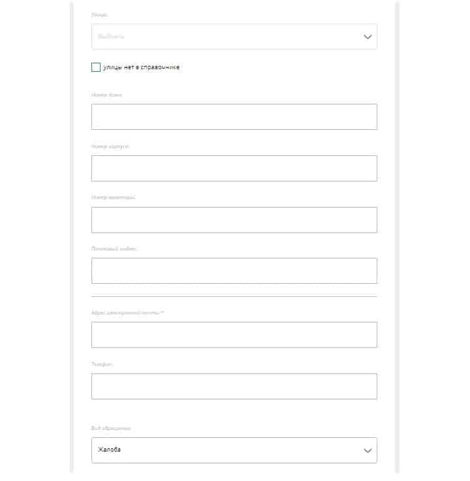Click the Почтовый индекс input field

coord(234,271)
